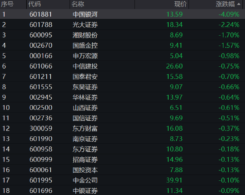245x195 pixels.
Task: Sort by the 代码 column header
Action: [x=35, y=4]
